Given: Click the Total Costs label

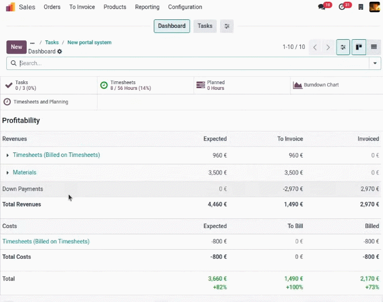Looking at the screenshot, I should click(16, 257).
